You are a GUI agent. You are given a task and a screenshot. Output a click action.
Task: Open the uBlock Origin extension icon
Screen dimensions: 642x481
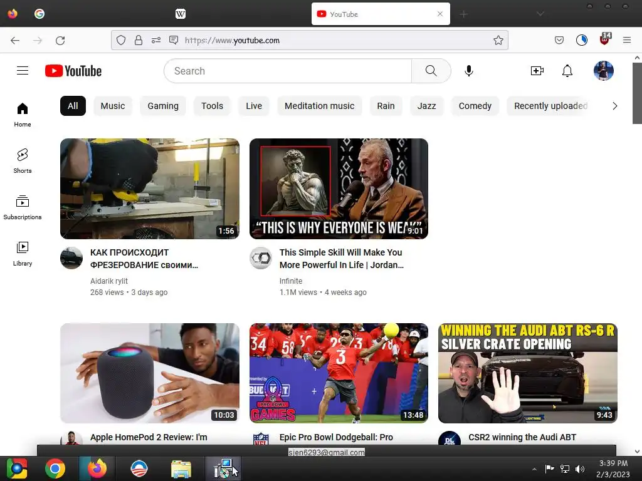click(x=605, y=39)
